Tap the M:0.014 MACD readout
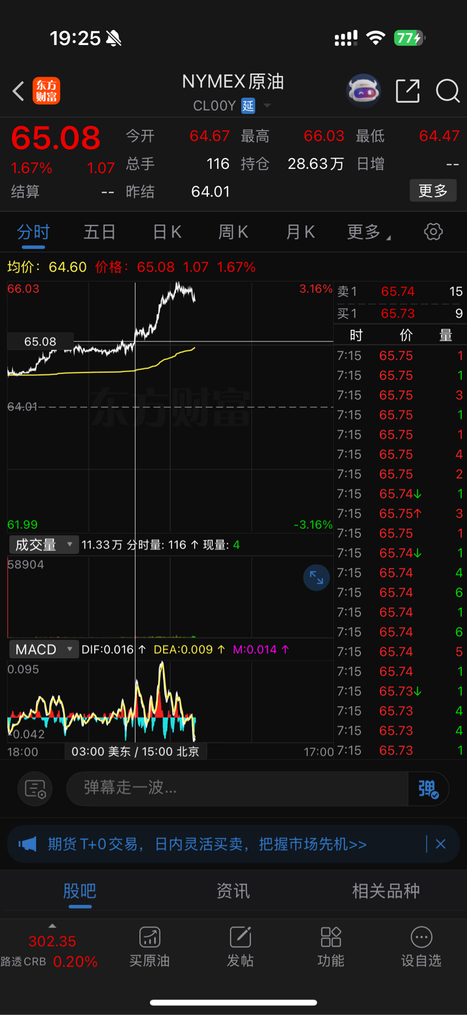The height and width of the screenshot is (1015, 467). tap(261, 649)
